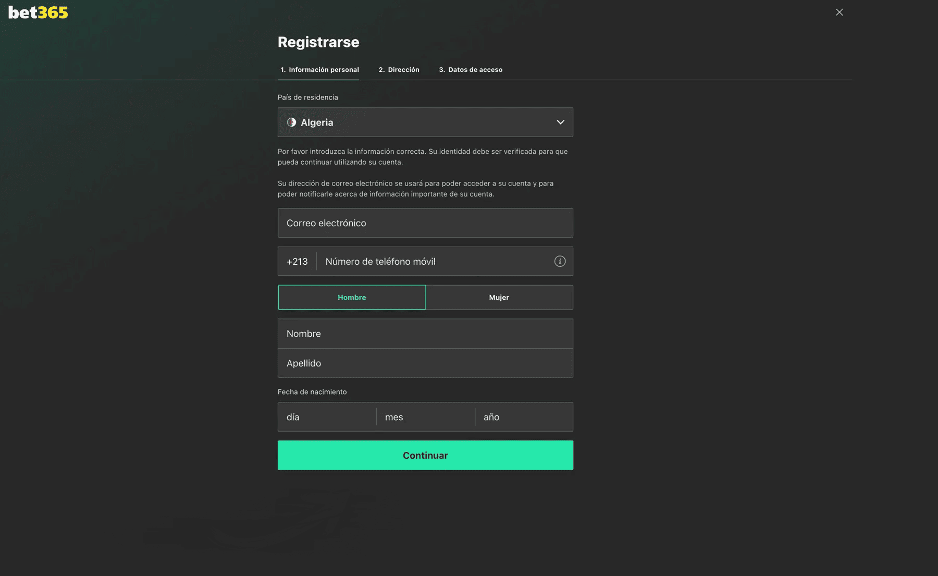
Task: Click the bet365 logo
Action: point(38,13)
